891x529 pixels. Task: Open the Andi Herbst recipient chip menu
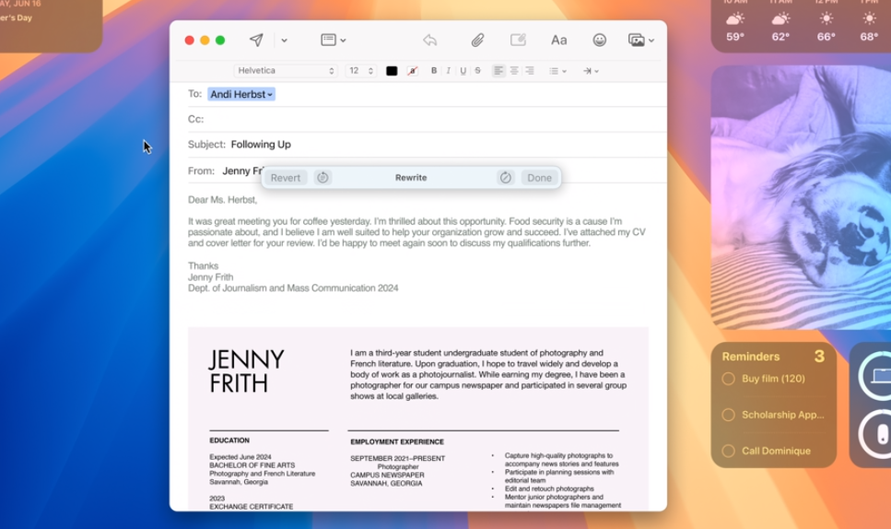[x=241, y=94]
